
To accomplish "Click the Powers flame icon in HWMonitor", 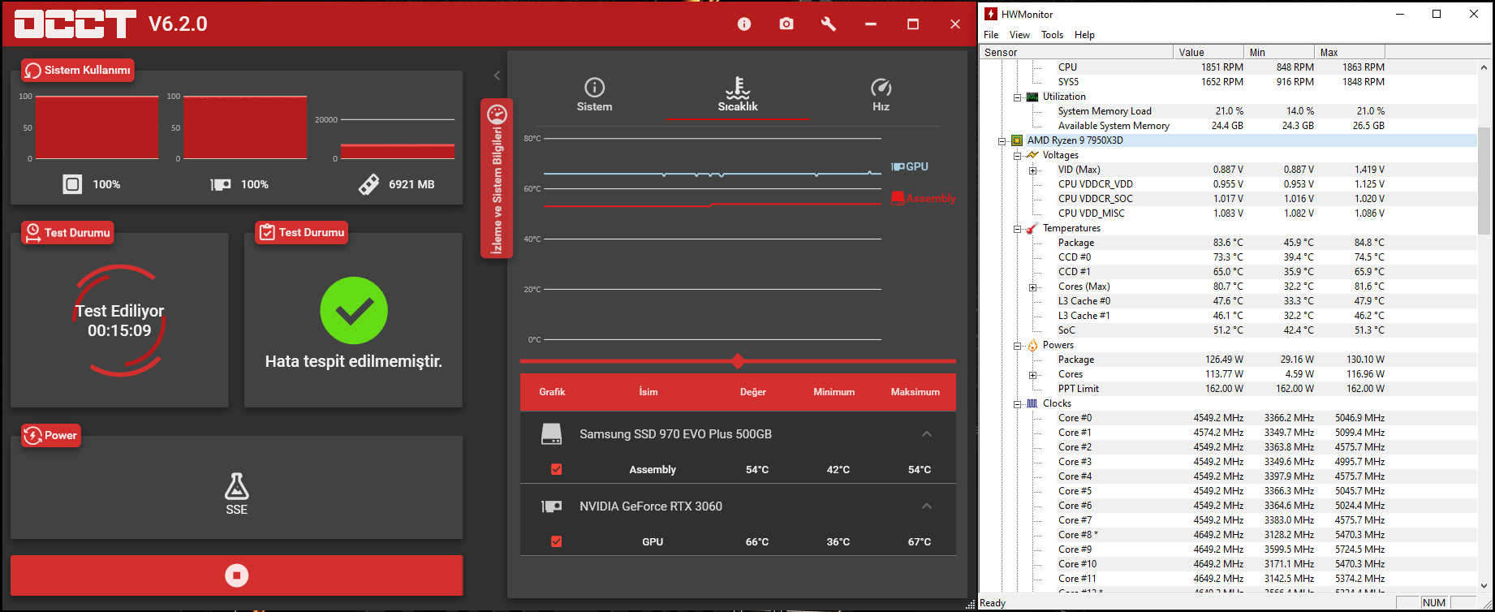I will pyautogui.click(x=1032, y=345).
